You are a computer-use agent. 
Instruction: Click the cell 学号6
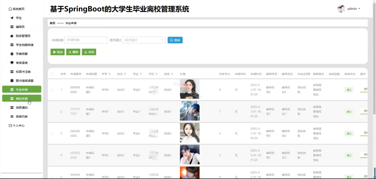[105, 133]
